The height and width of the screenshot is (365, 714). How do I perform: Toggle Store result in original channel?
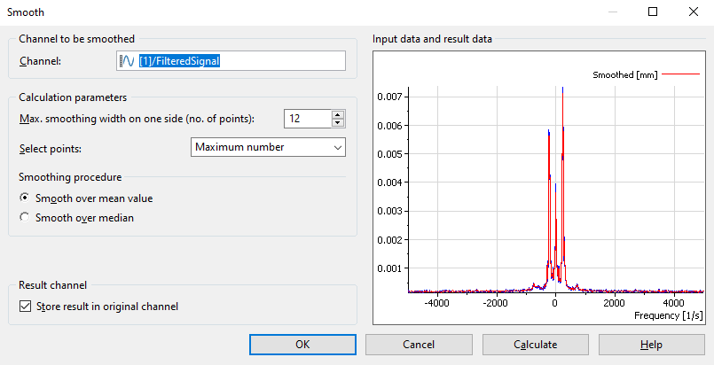24,307
